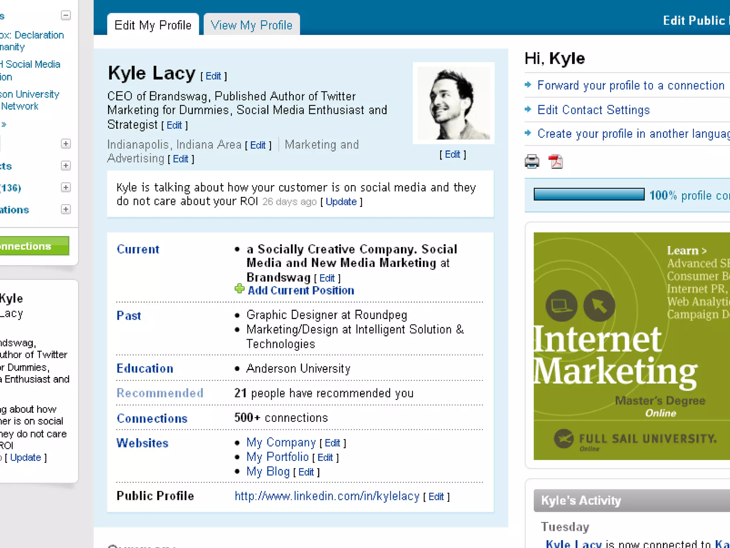Image resolution: width=730 pixels, height=548 pixels.
Task: Click arrow icon beside Edit Contact Settings
Action: pyautogui.click(x=528, y=109)
